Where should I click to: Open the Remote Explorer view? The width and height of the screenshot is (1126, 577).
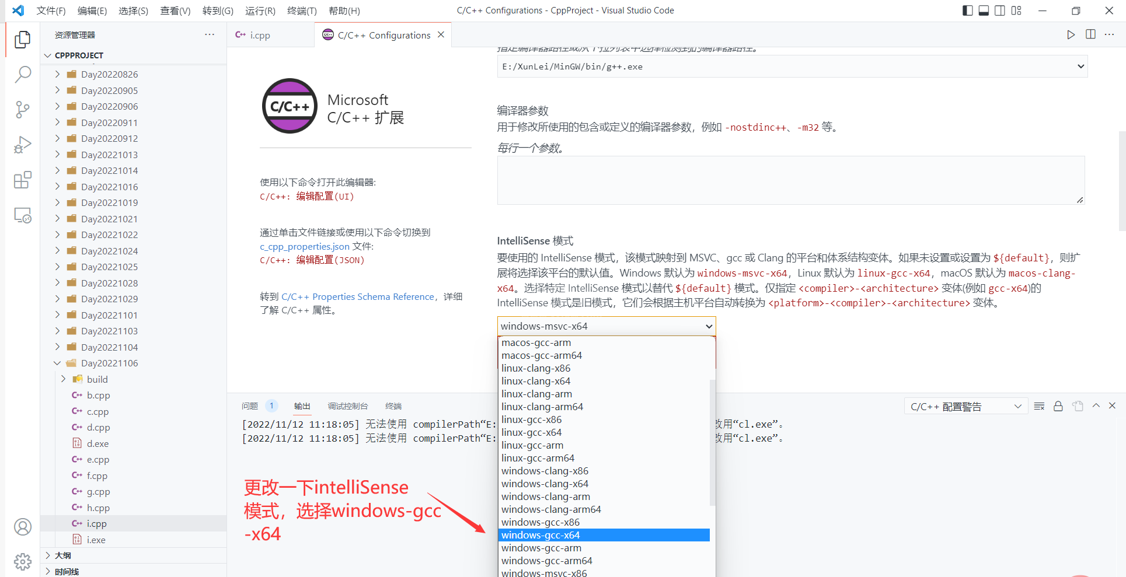pyautogui.click(x=22, y=215)
